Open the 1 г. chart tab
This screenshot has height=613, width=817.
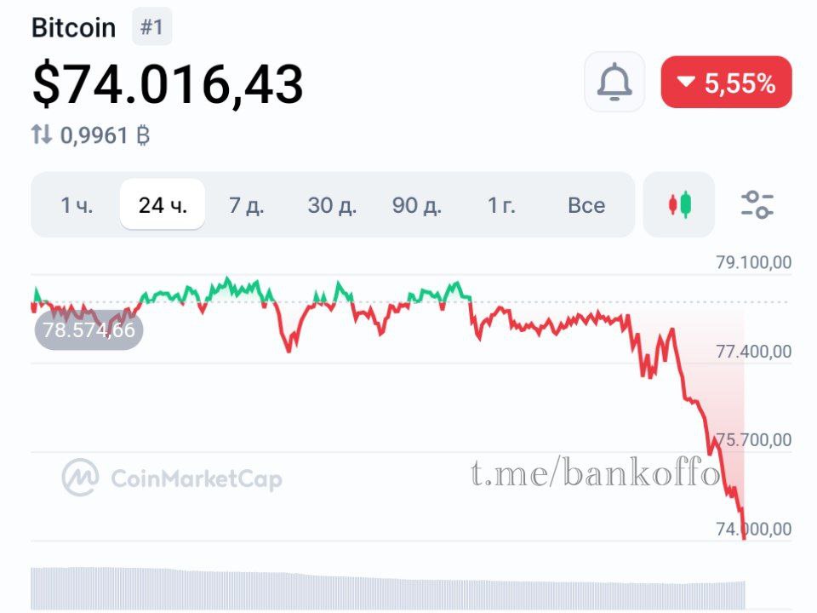click(x=502, y=205)
